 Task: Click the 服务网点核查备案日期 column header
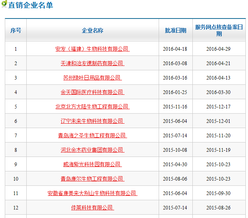pyautogui.click(x=219, y=30)
